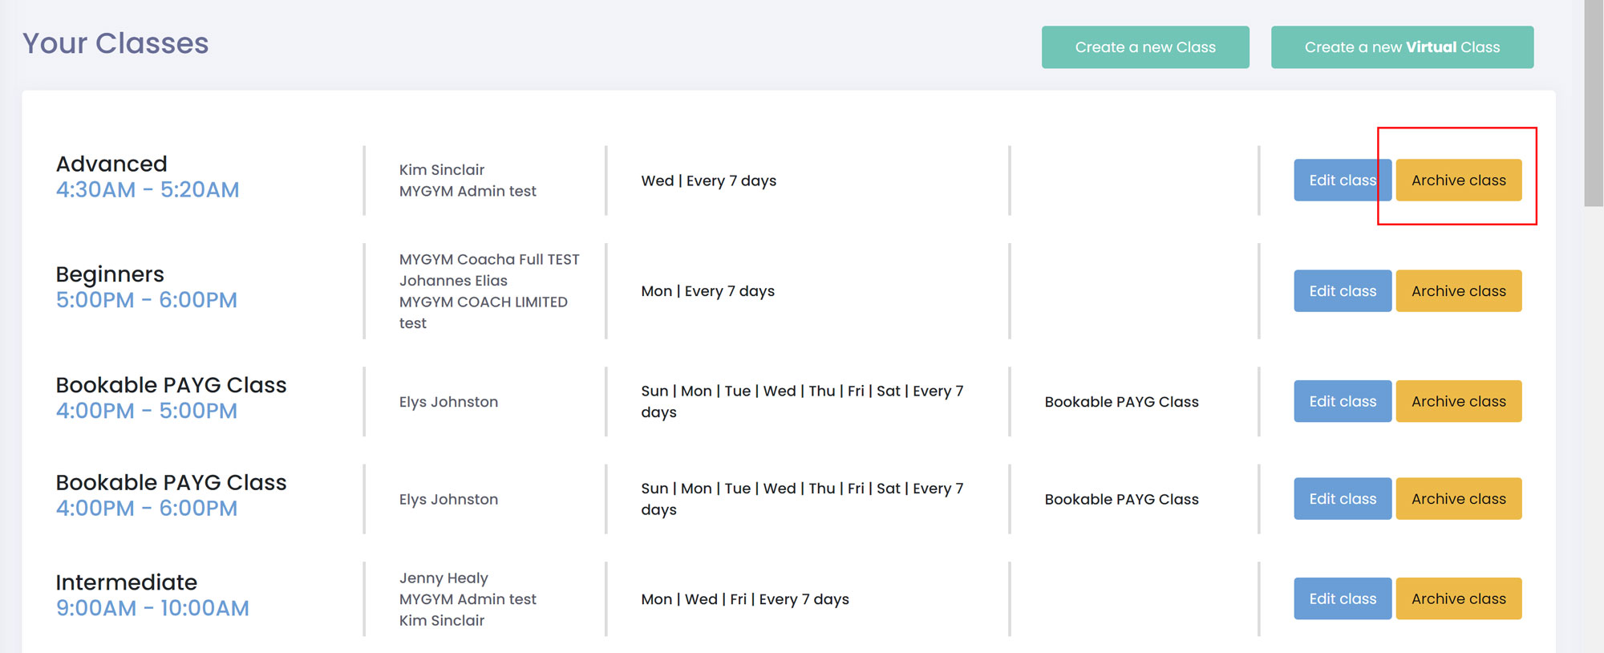The height and width of the screenshot is (653, 1604).
Task: Edit the Advanced class
Action: (1341, 180)
